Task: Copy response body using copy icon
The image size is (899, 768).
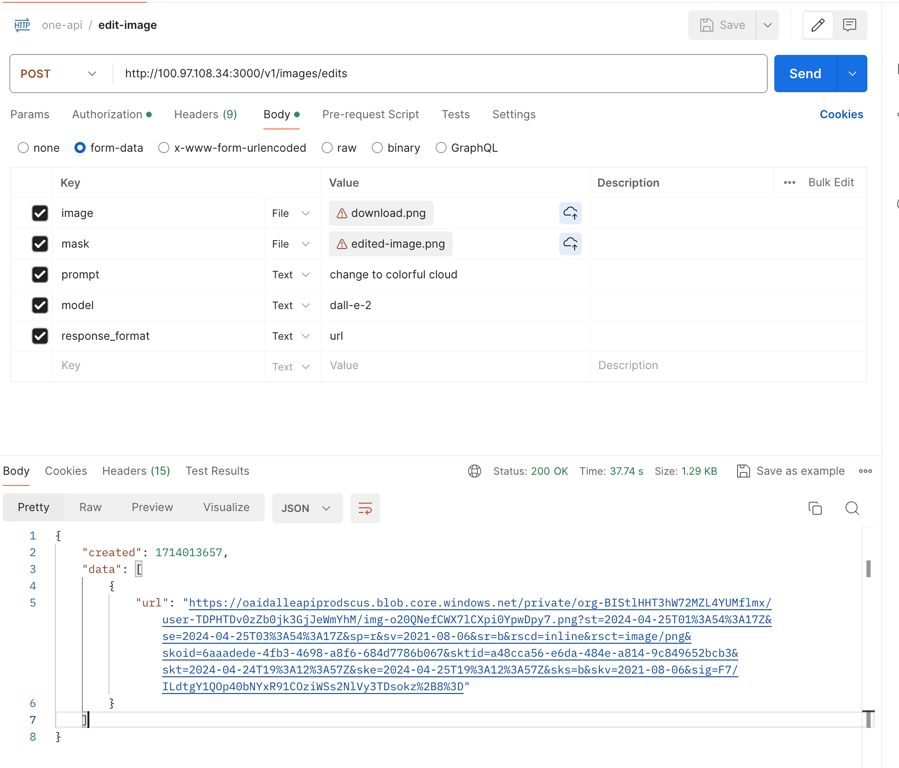Action: pos(815,508)
